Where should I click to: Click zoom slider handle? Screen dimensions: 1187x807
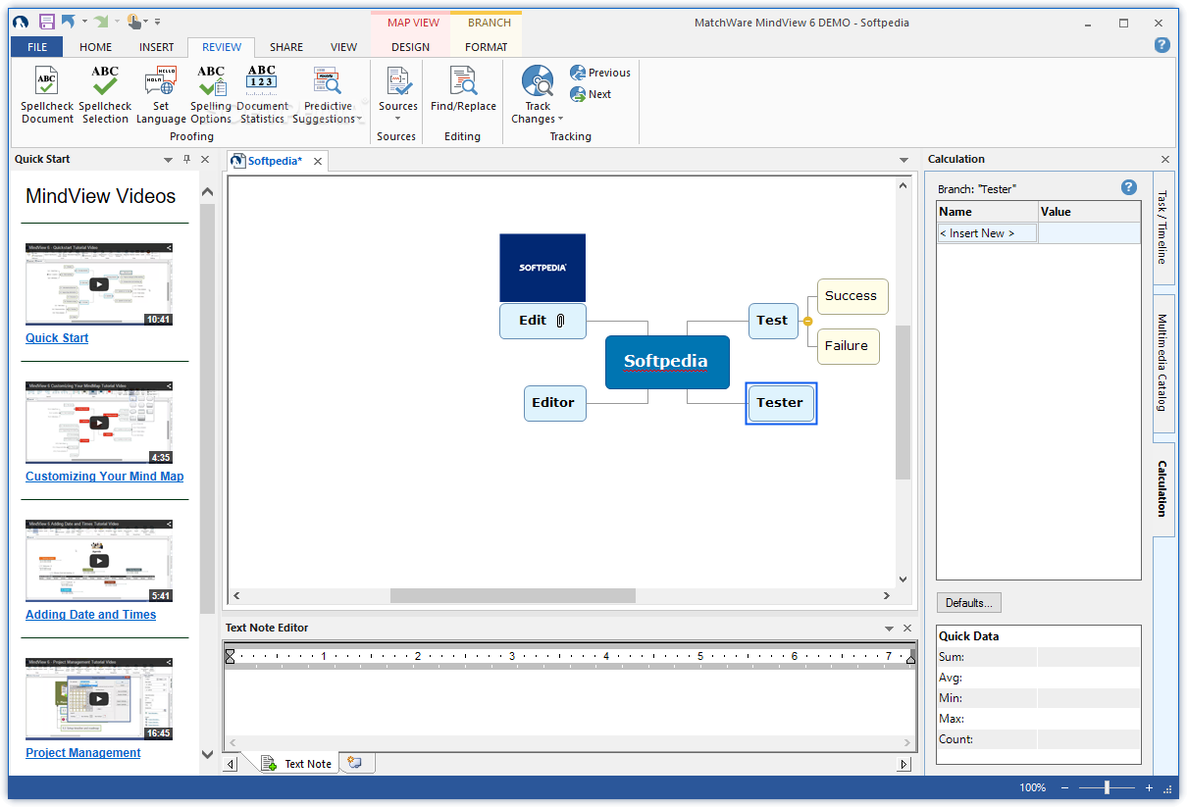(x=1108, y=787)
